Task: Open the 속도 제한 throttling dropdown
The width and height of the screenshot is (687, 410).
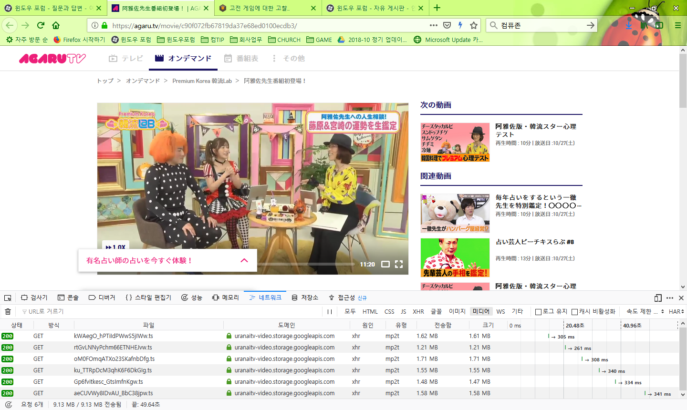Action: (645, 311)
